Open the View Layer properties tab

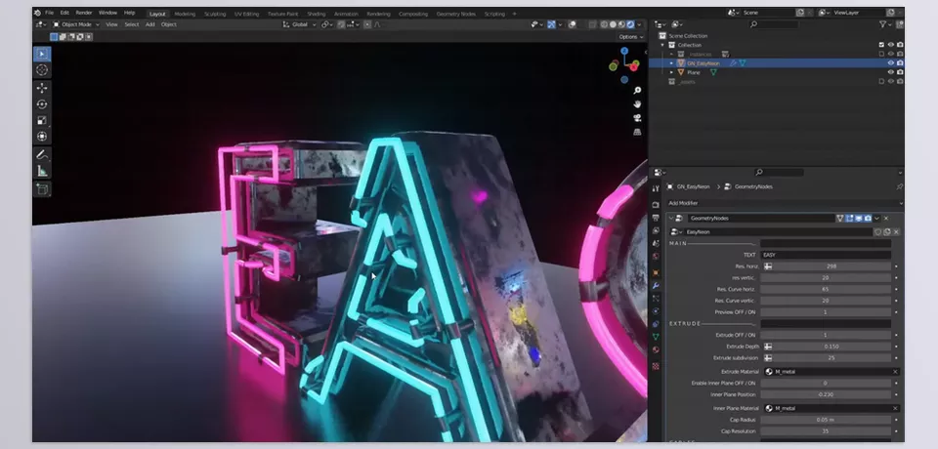656,230
